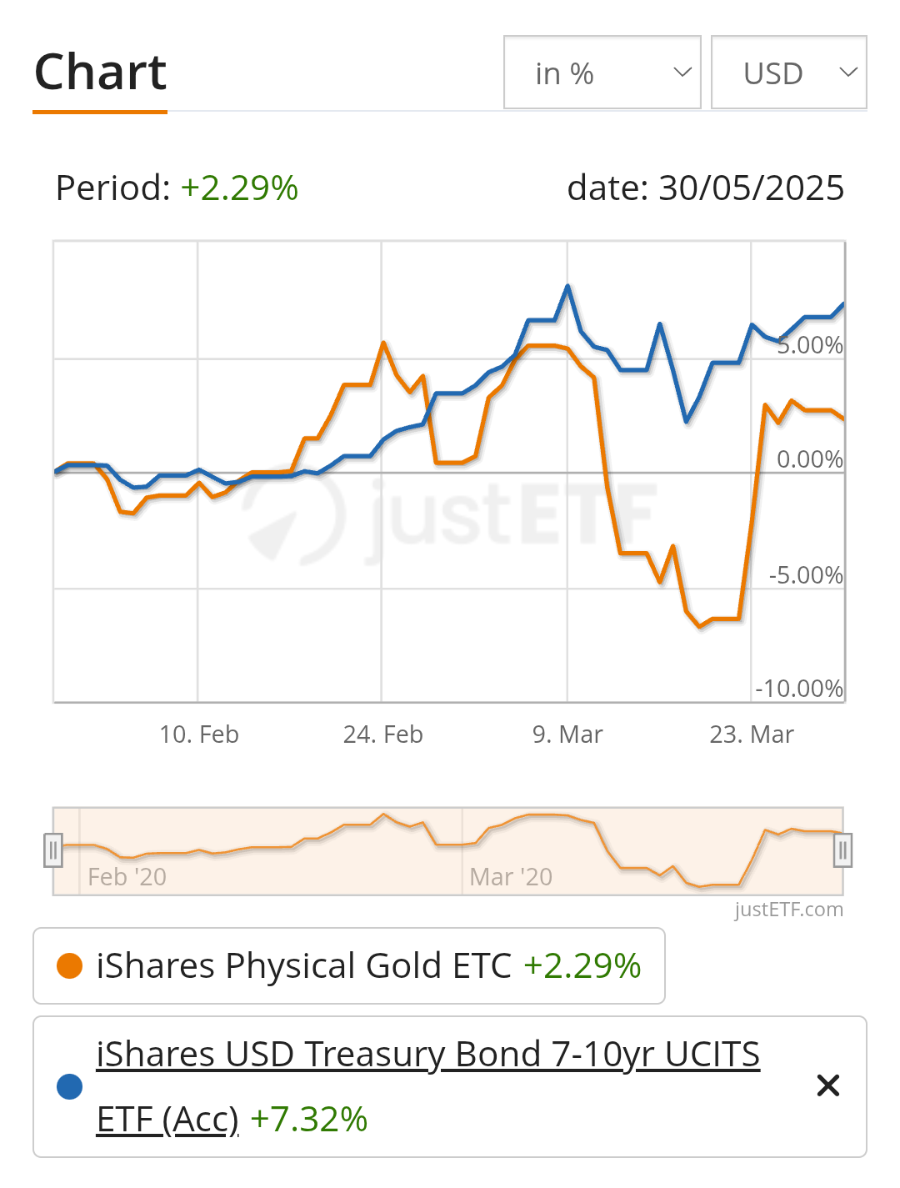Click the "10. Feb" x-axis label
This screenshot has height=1188, width=900.
click(x=199, y=734)
